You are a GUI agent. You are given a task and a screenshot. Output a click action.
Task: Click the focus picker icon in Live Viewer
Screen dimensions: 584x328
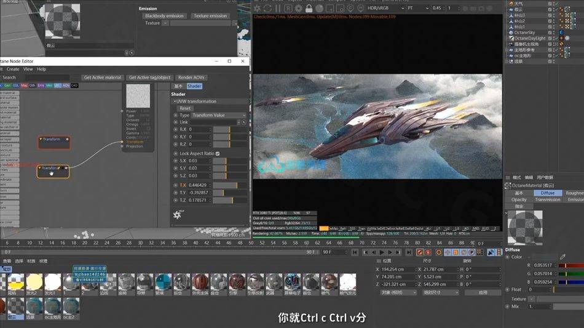click(x=350, y=8)
